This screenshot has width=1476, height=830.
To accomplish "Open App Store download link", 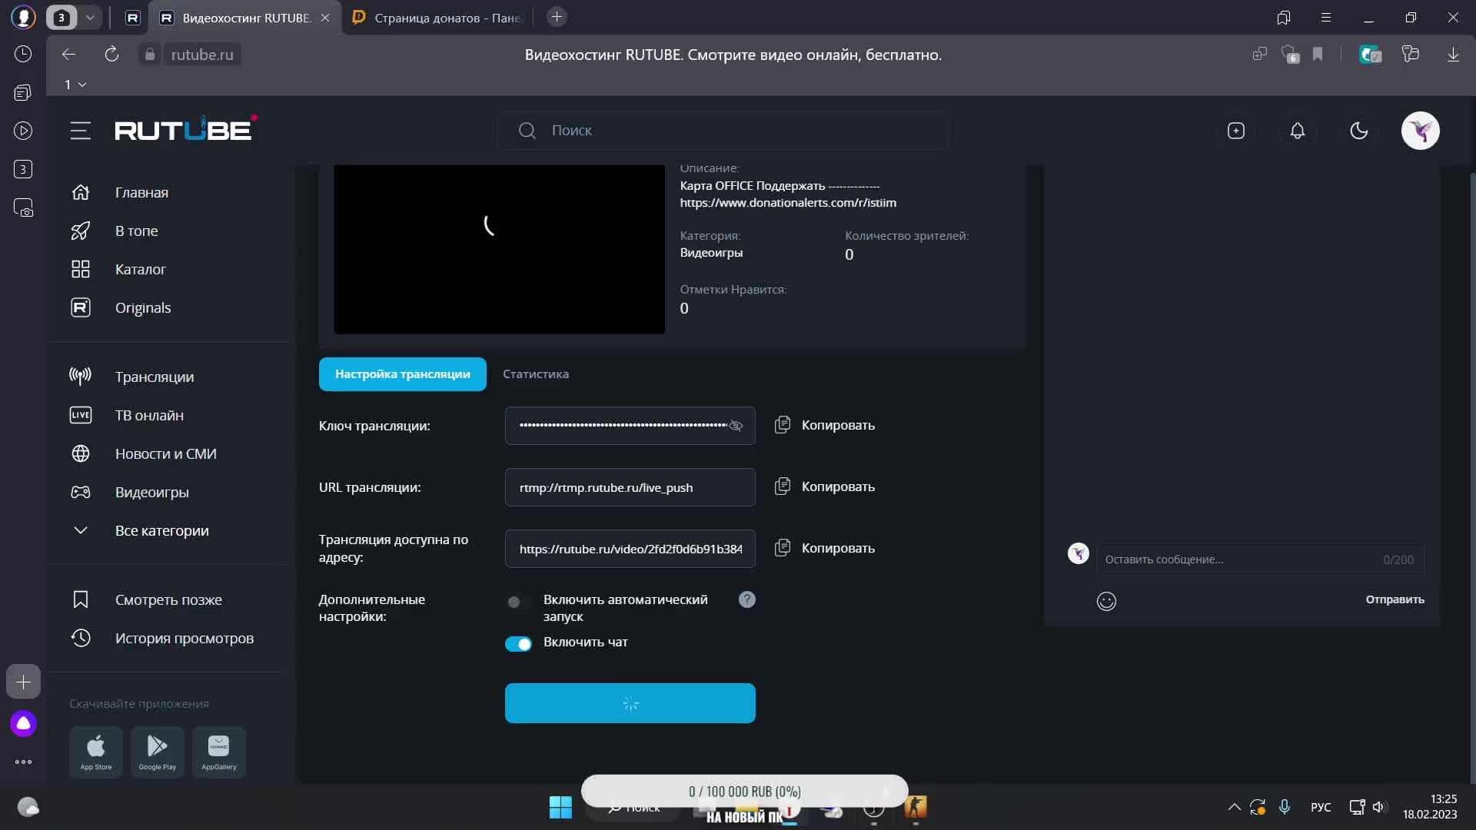I will (96, 751).
